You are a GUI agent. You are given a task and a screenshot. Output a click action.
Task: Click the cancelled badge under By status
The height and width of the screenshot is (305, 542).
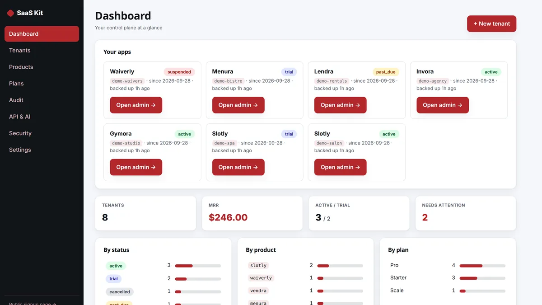[x=120, y=292]
